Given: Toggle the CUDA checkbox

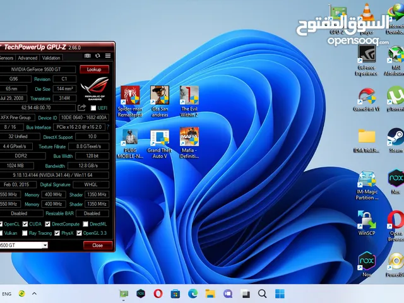Looking at the screenshot, I should point(25,224).
